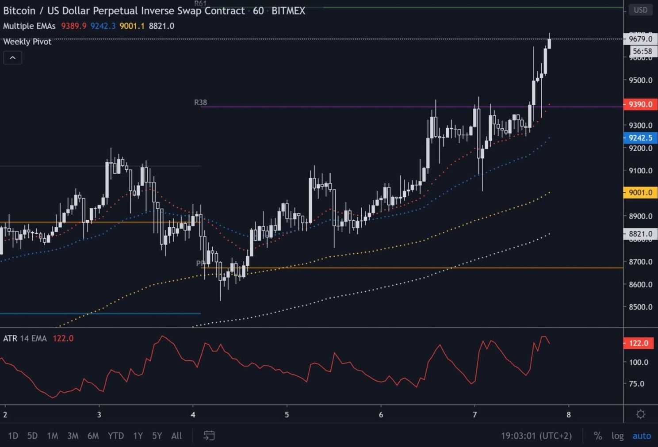Click the 9500.0 price axis tick

coord(640,80)
